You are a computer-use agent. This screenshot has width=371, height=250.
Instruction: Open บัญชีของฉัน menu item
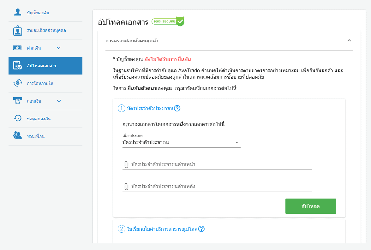(45, 13)
